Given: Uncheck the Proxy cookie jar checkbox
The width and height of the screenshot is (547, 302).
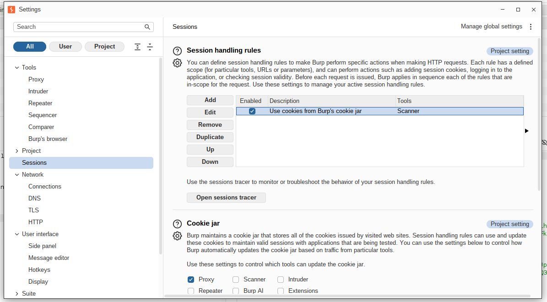Looking at the screenshot, I should [x=191, y=279].
